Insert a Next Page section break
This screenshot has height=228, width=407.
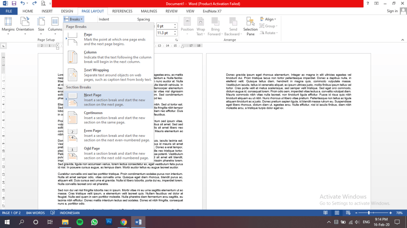pos(108,100)
